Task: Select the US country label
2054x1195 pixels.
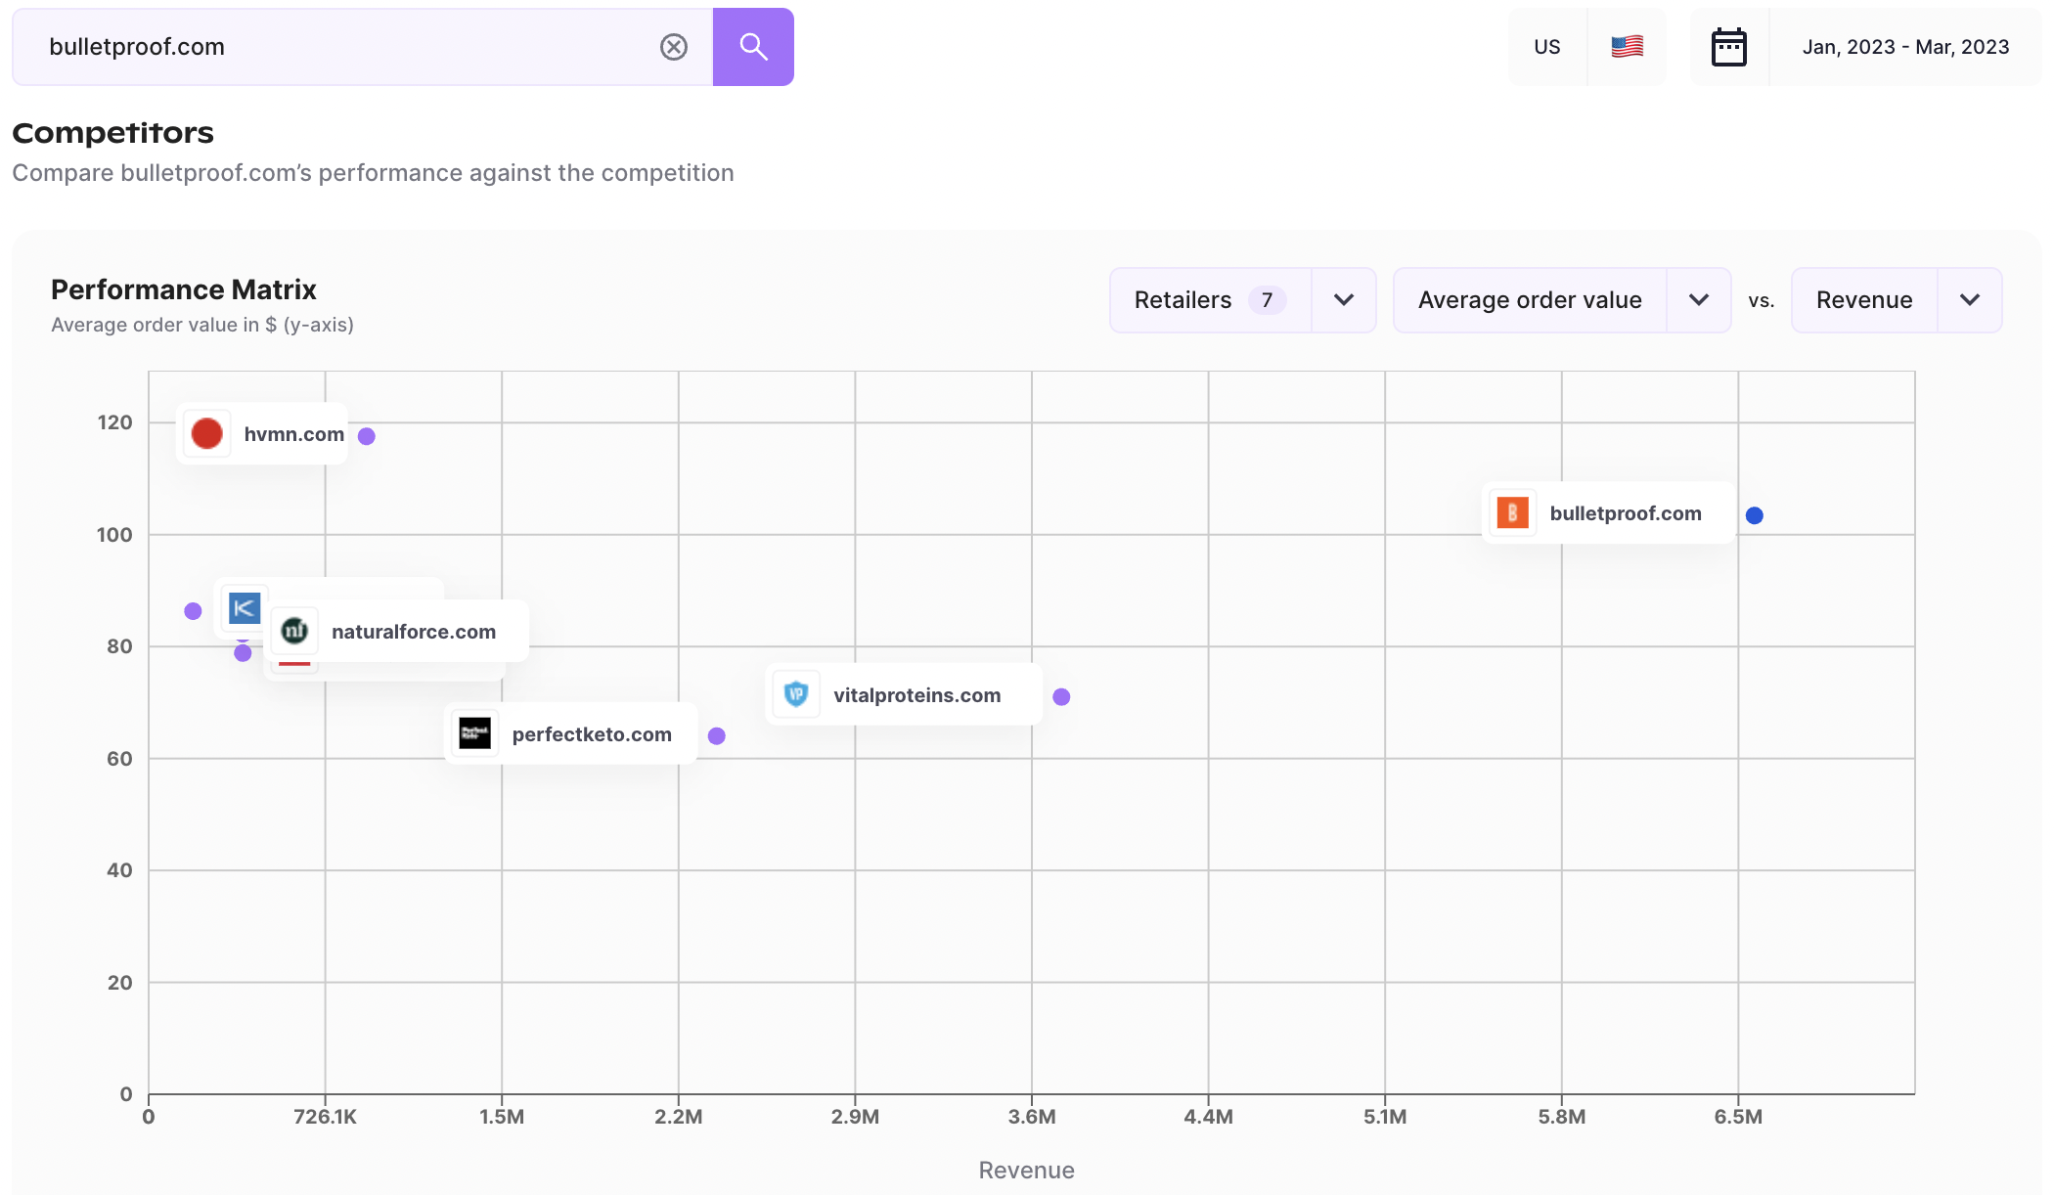Action: (1547, 47)
